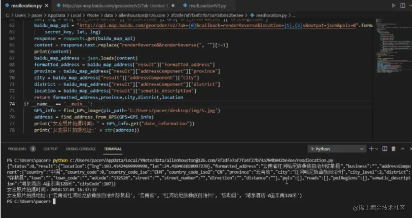Viewport: 412px width, 218px height.
Task: Run the Python file with the play icon
Action: (394, 6)
